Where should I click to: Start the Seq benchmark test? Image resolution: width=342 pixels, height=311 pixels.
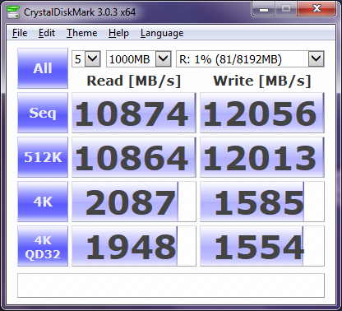[x=43, y=113]
